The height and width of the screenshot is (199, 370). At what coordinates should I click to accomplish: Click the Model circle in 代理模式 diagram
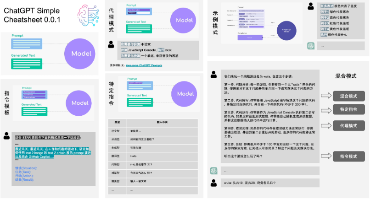click(183, 21)
